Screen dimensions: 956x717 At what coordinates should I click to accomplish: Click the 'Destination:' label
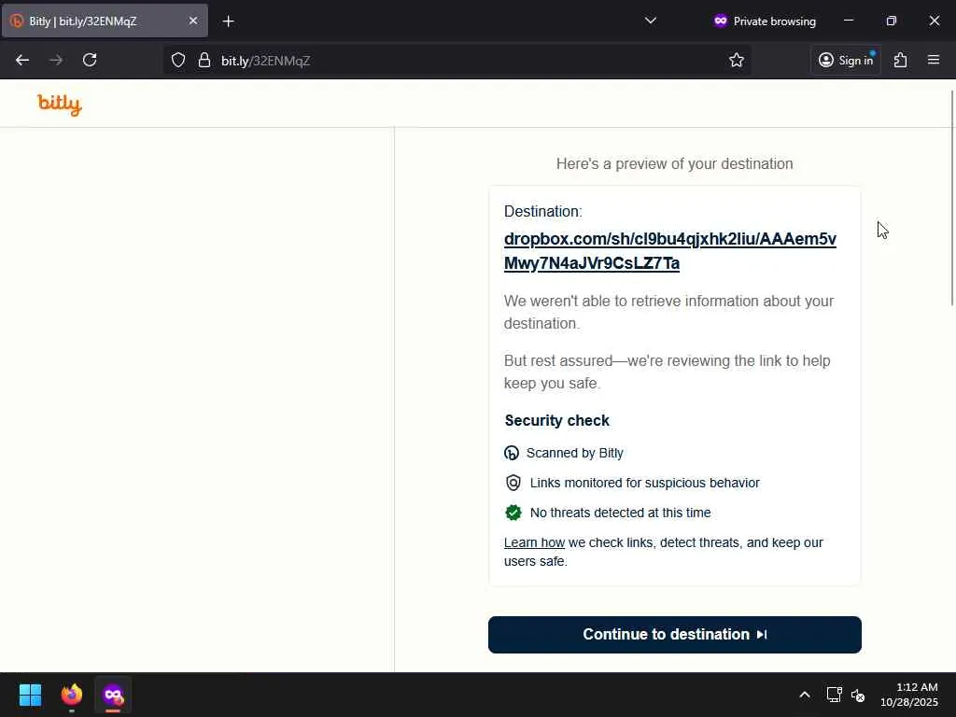(542, 212)
